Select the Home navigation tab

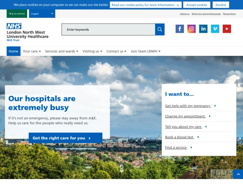click(x=13, y=51)
